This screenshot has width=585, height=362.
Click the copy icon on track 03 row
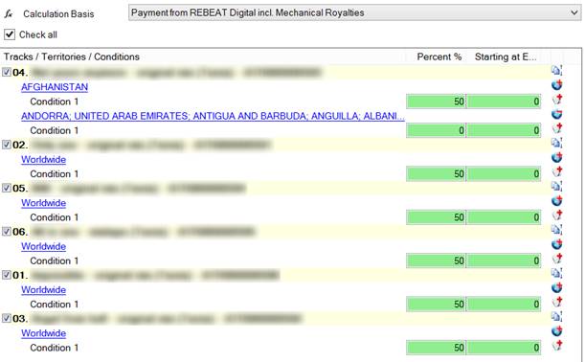[x=556, y=317]
